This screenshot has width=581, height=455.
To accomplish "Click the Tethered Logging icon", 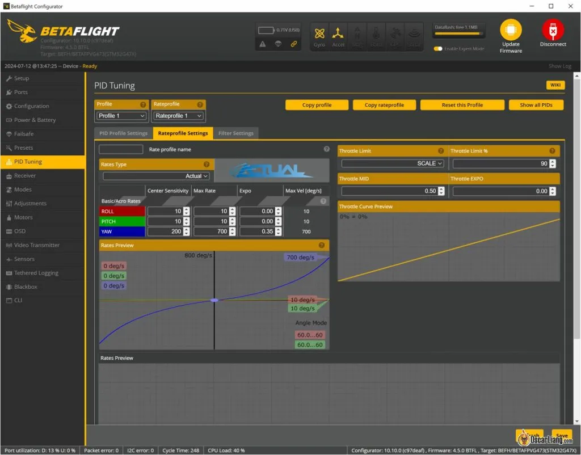I will (x=9, y=273).
